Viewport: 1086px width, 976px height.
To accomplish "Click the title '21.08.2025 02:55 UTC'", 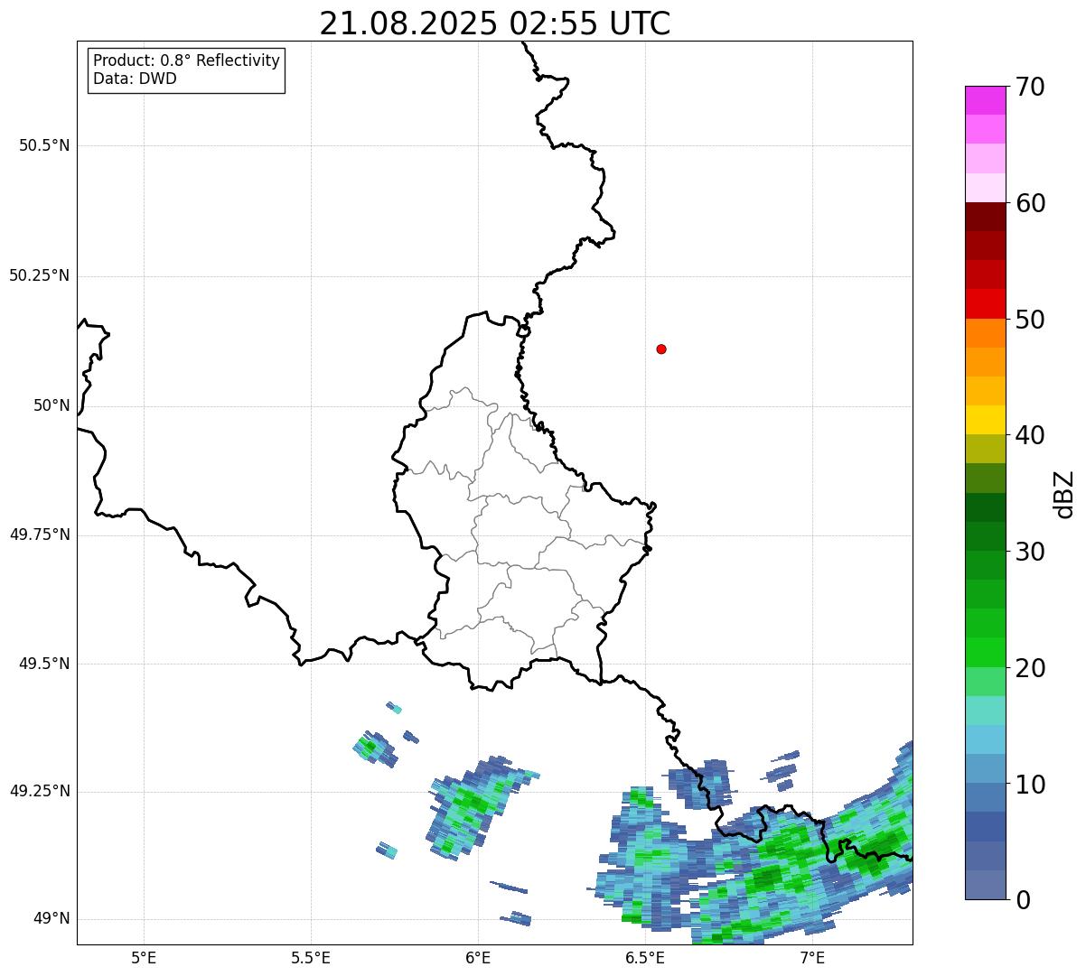I will 495,23.
